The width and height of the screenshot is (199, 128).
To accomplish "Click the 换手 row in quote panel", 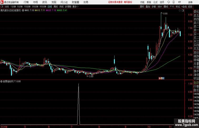I will point(196,71).
